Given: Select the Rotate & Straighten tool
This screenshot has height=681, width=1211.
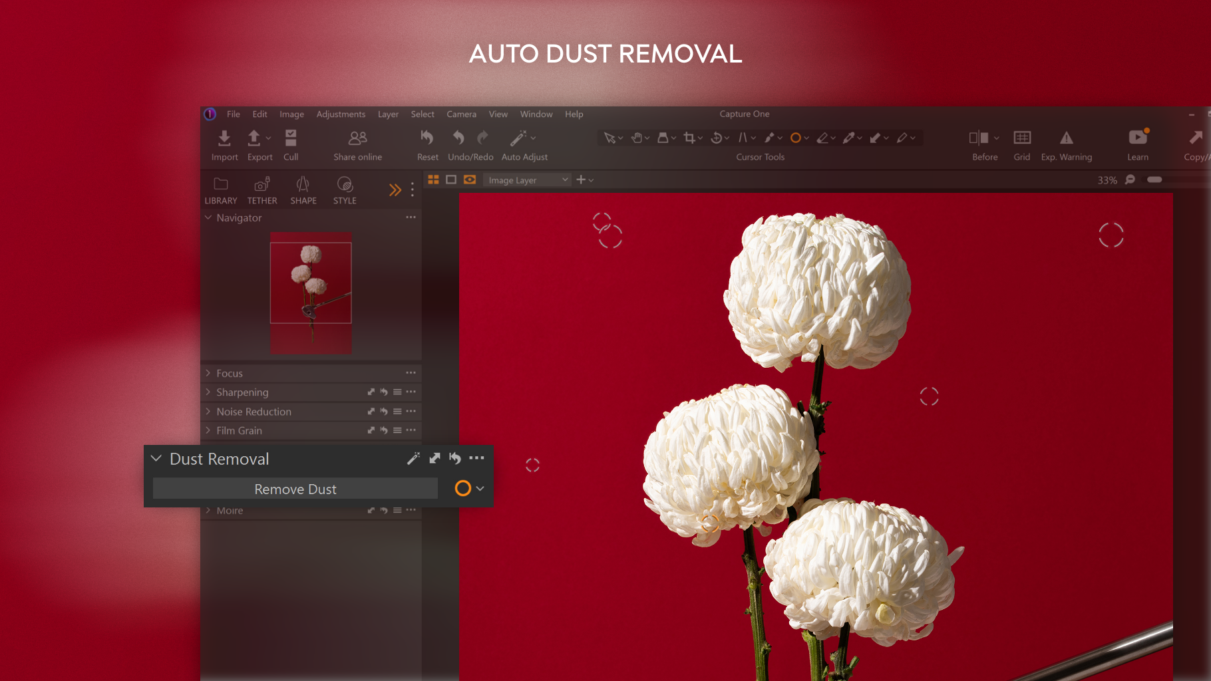Looking at the screenshot, I should click(717, 138).
